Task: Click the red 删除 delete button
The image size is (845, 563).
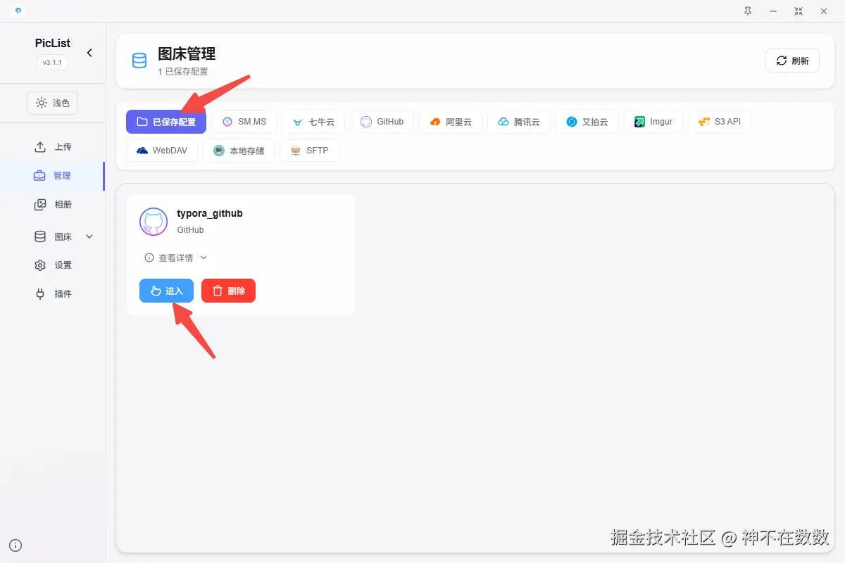Action: [228, 291]
